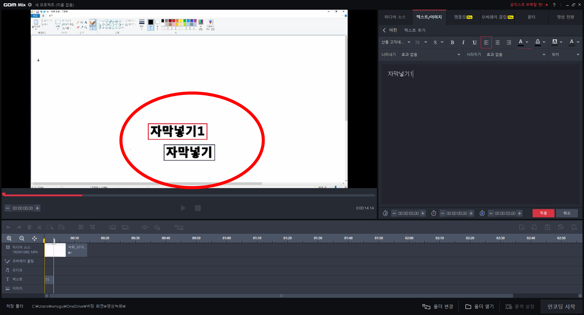The width and height of the screenshot is (584, 315).
Task: Switch to the 미디어 소스 tab
Action: click(395, 17)
